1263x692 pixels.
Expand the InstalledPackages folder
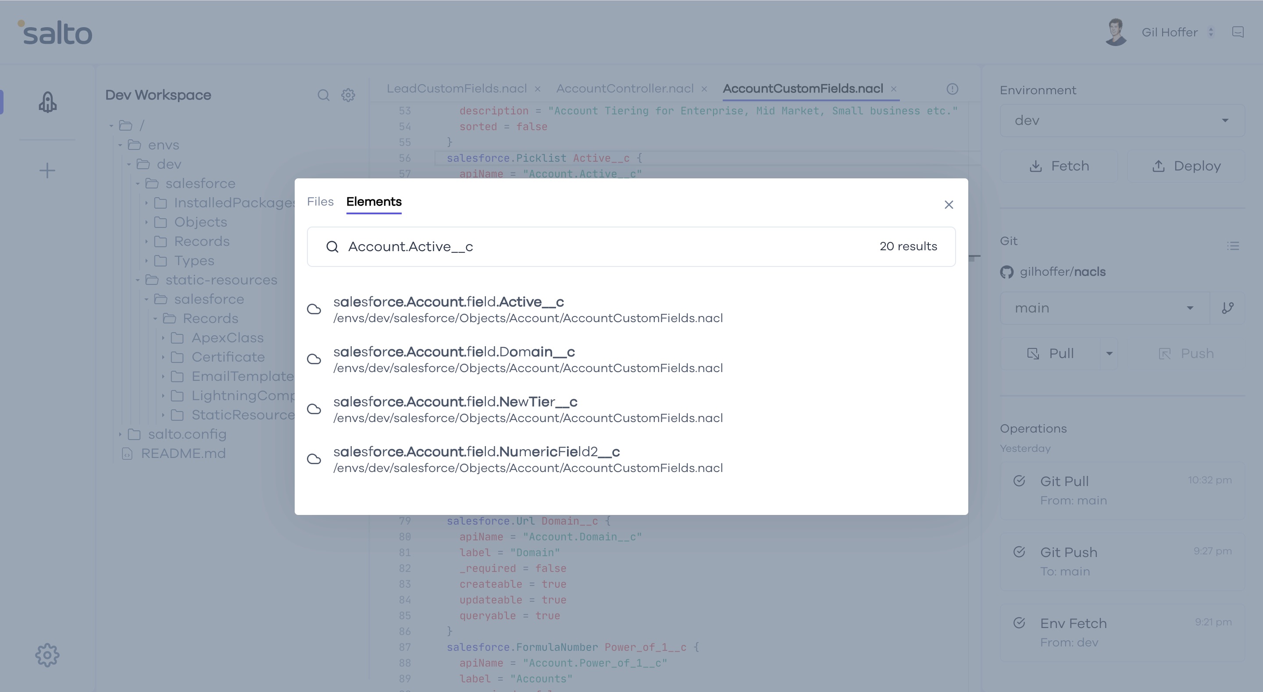(x=146, y=203)
